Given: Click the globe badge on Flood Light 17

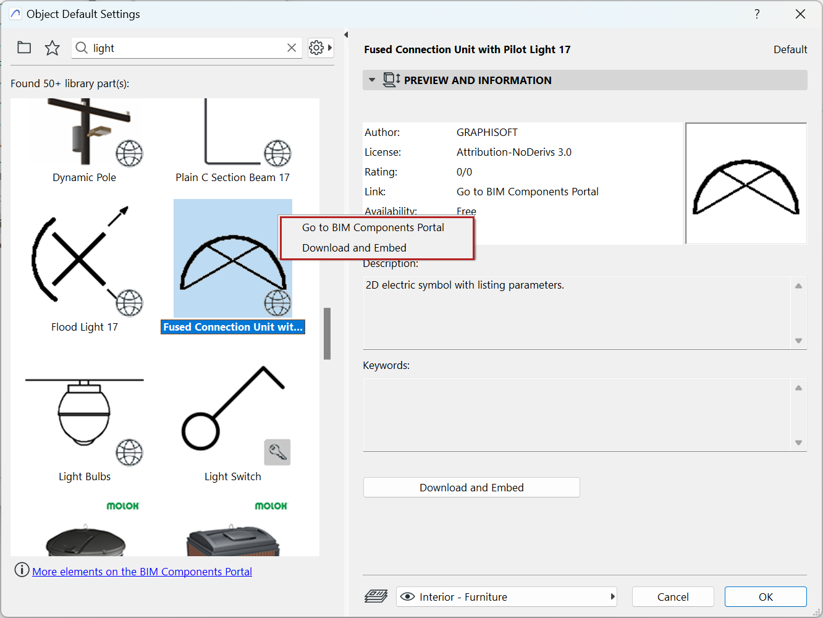Looking at the screenshot, I should click(x=129, y=303).
